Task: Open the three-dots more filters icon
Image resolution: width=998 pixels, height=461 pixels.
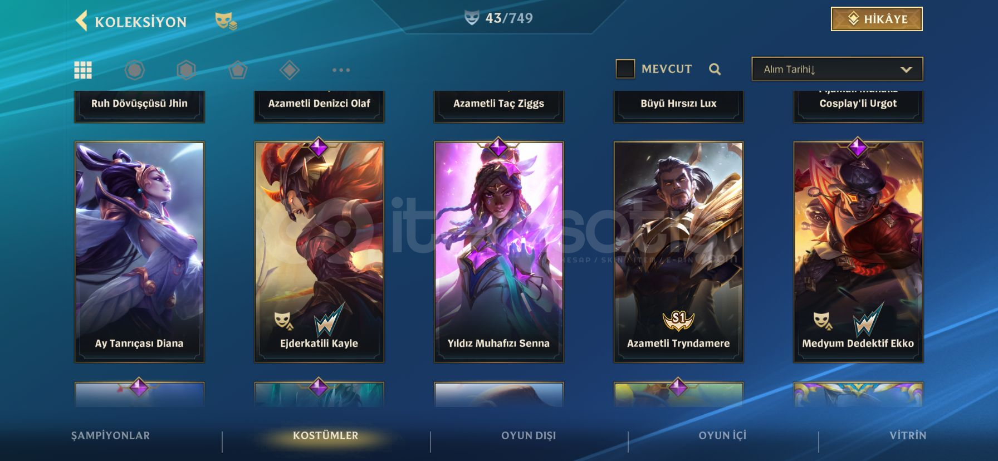Action: (341, 70)
